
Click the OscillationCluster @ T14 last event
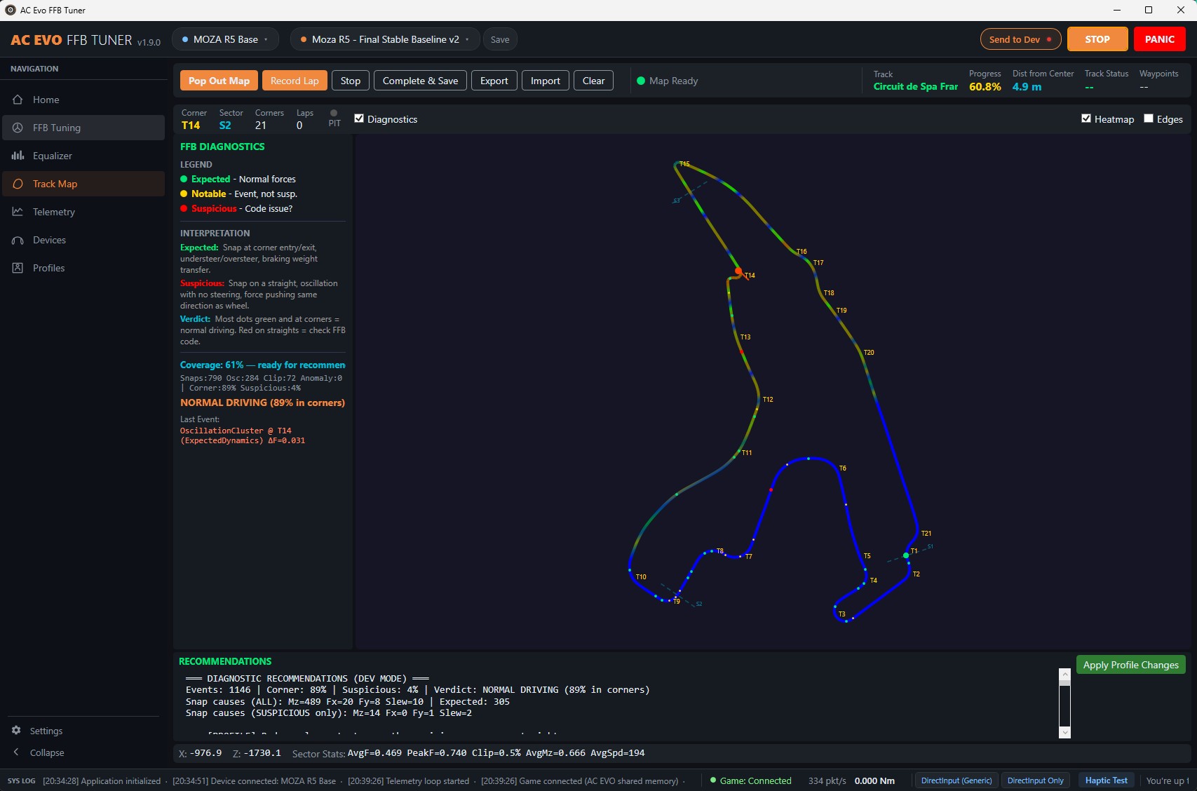click(243, 435)
